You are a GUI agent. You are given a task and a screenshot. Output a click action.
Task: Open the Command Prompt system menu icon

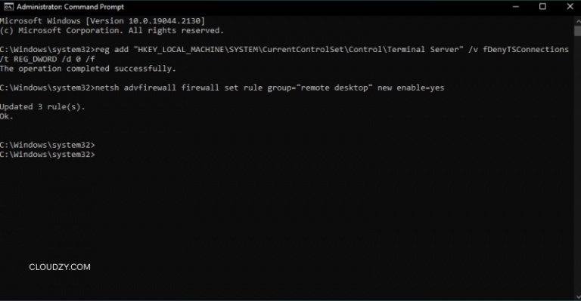pos(8,7)
